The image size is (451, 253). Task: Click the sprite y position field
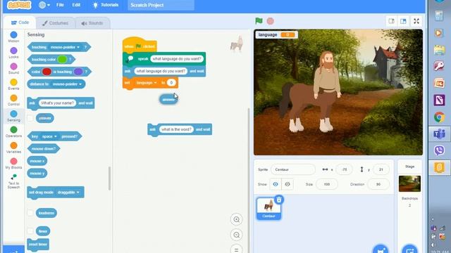coord(381,169)
